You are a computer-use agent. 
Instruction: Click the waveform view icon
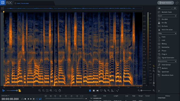coord(3,91)
